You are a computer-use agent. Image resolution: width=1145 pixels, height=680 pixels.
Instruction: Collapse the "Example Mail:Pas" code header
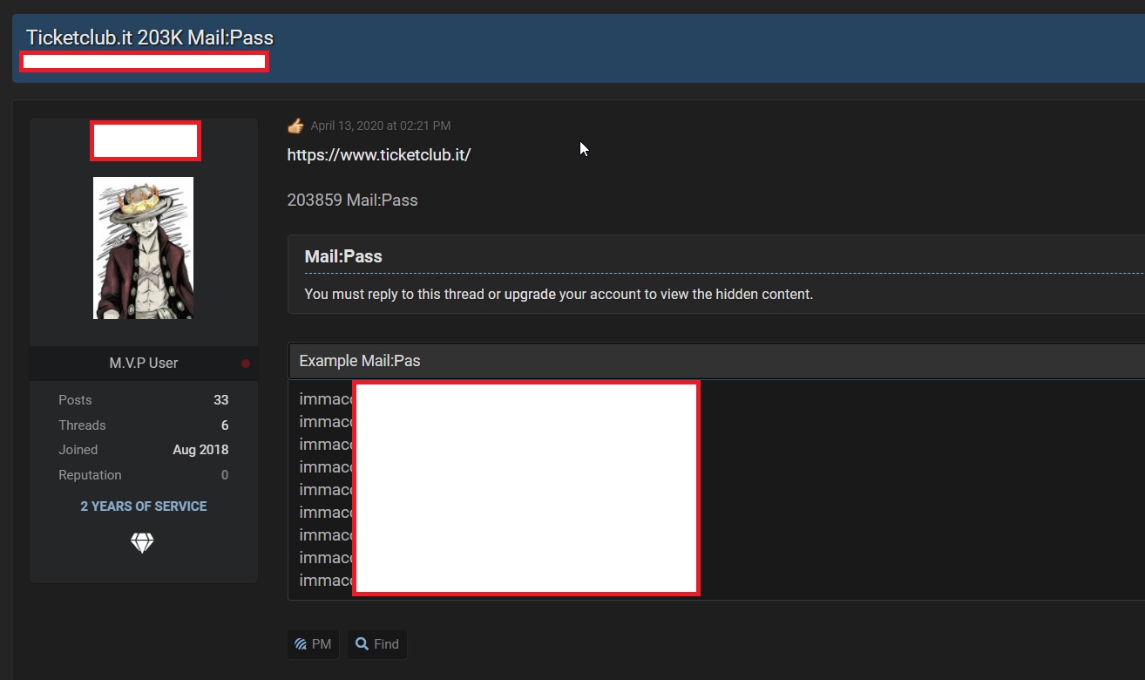(360, 361)
